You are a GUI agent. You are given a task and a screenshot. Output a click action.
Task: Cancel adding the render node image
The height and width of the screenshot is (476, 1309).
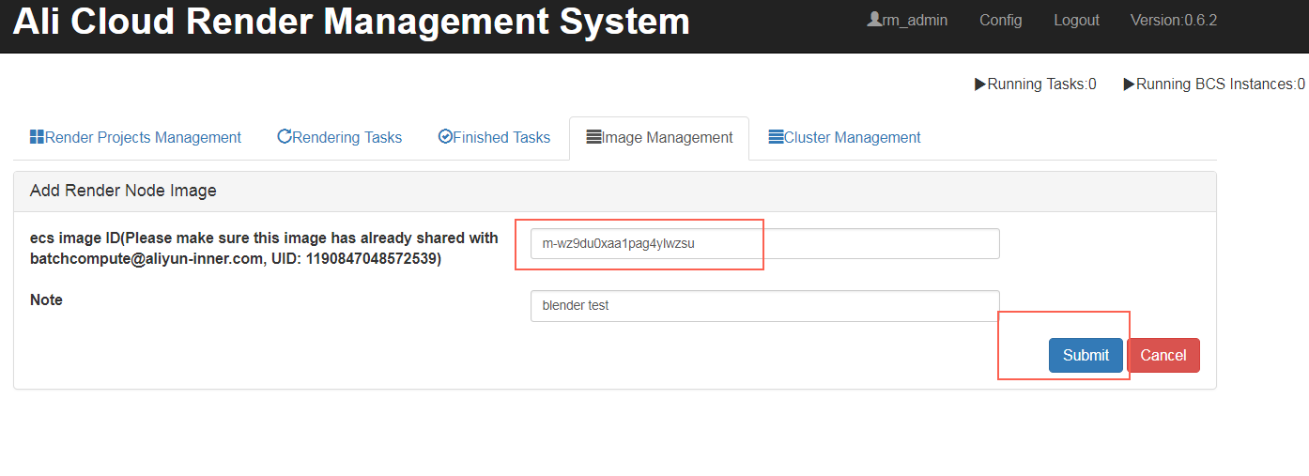1163,355
